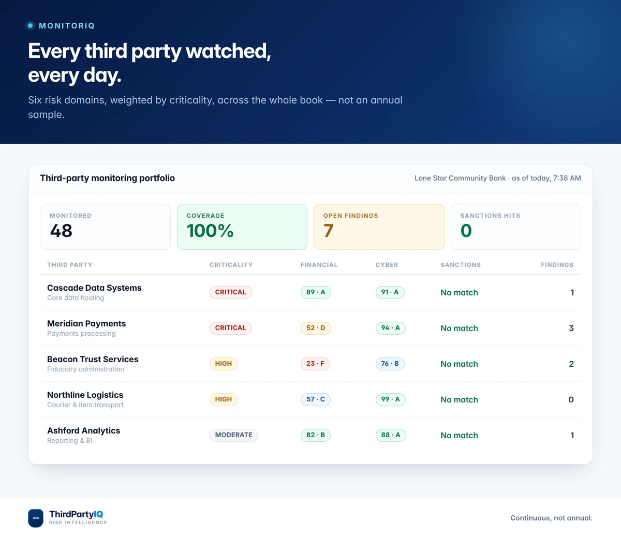The image size is (621, 538).
Task: Click Core data hosting description
Action: (x=76, y=298)
